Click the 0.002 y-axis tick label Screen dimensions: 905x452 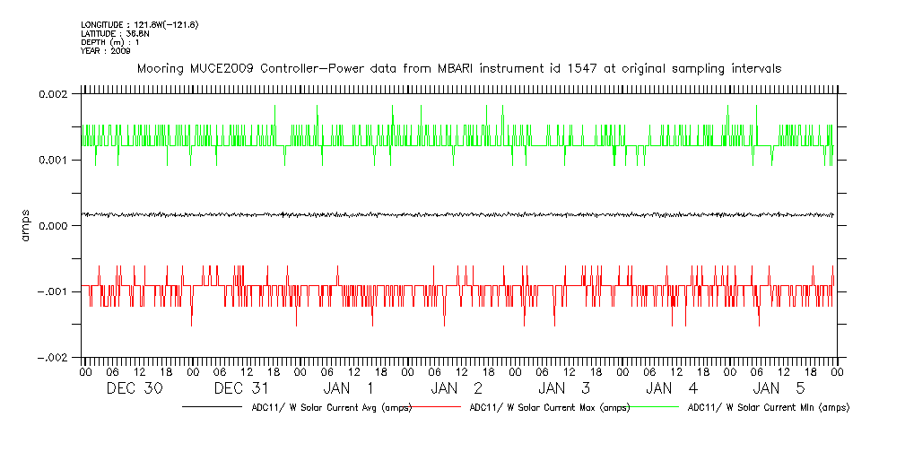pyautogui.click(x=54, y=95)
